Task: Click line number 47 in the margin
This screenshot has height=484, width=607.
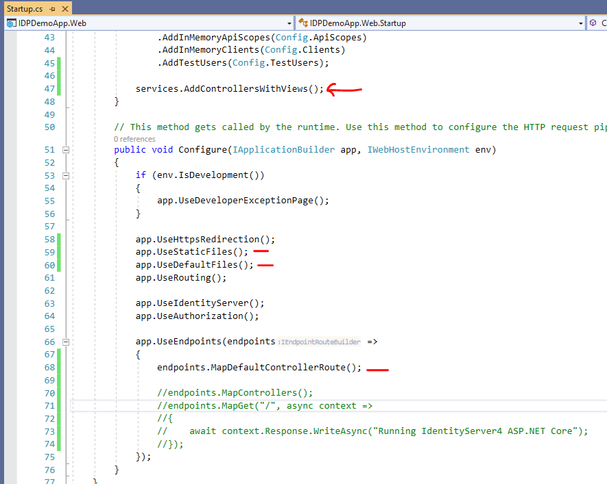Action: 49,89
